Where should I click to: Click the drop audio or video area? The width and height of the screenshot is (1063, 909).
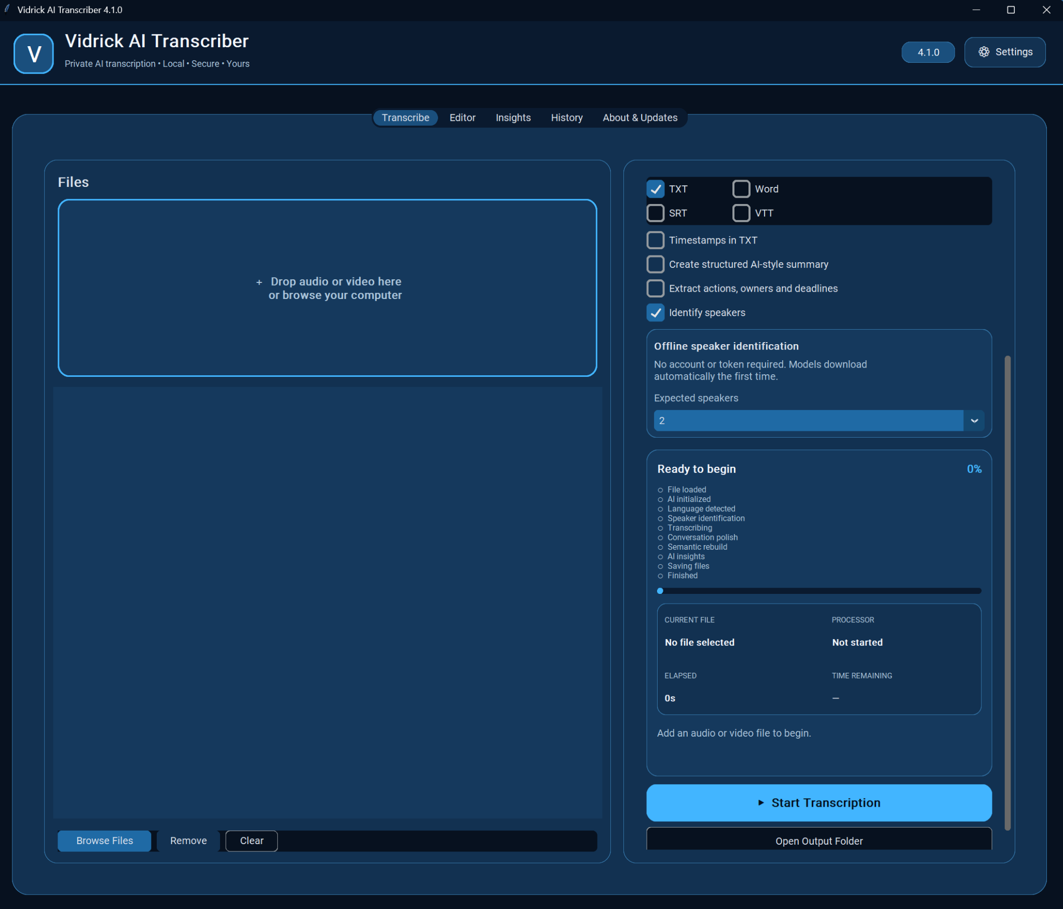coord(328,288)
